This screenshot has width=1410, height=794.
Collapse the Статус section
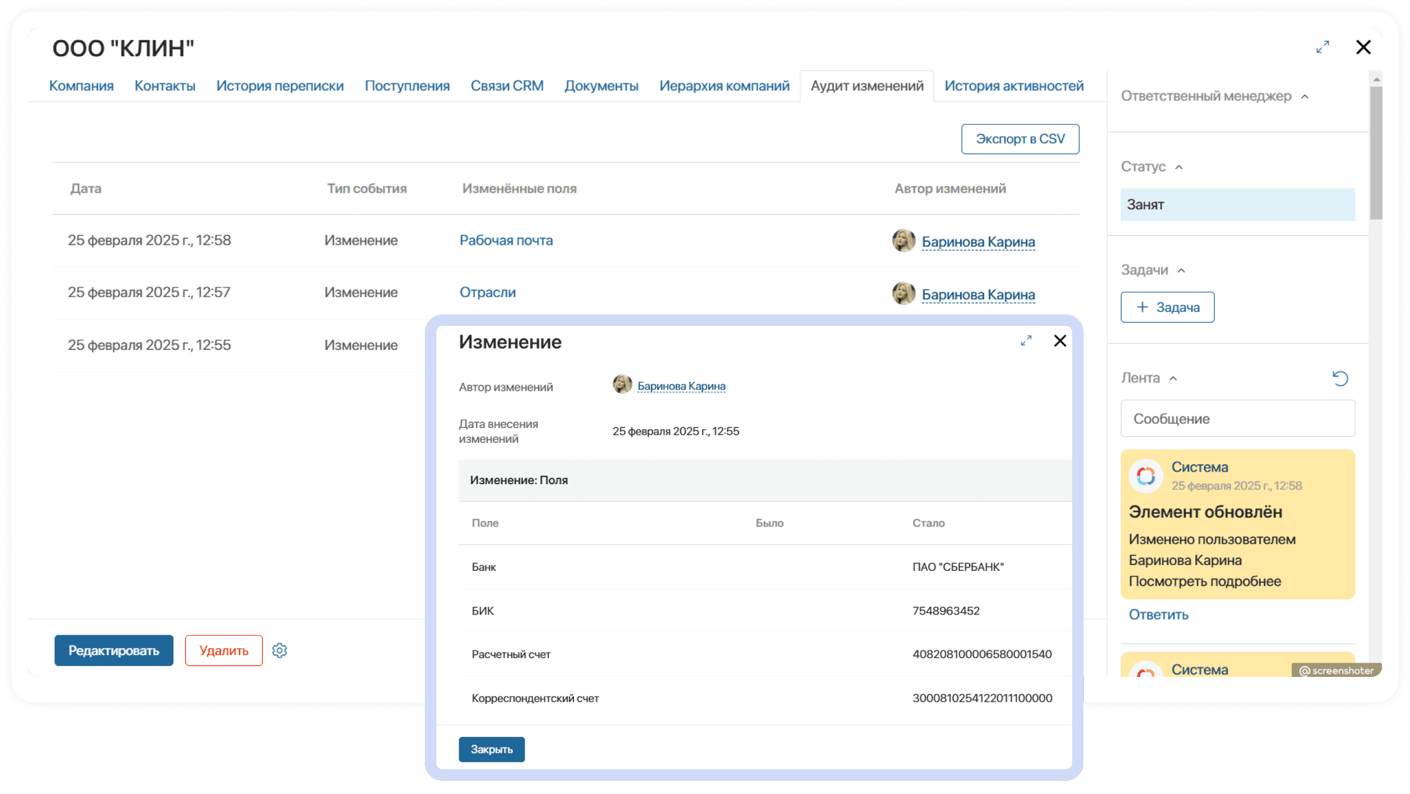[1179, 168]
